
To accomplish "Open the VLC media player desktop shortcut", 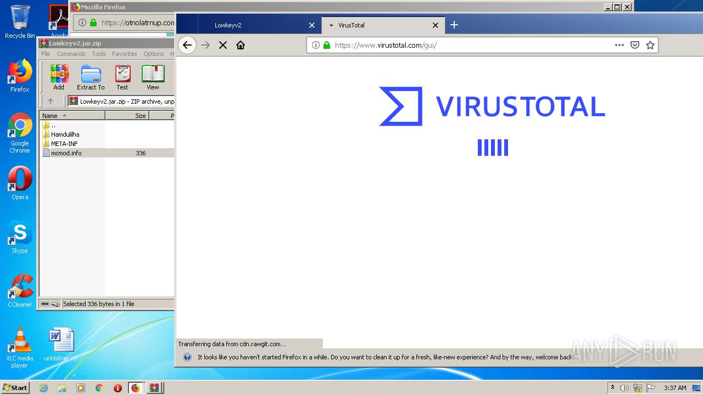I will 20,348.
